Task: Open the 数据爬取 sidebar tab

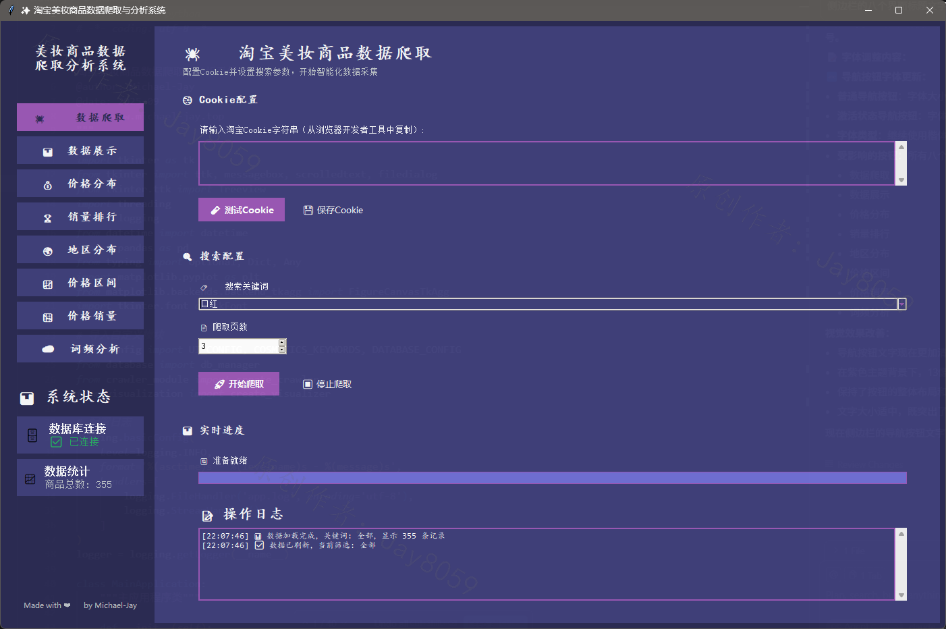Action: tap(80, 117)
